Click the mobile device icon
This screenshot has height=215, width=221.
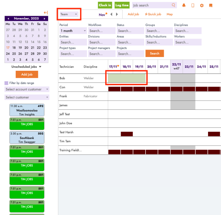pos(193,5)
